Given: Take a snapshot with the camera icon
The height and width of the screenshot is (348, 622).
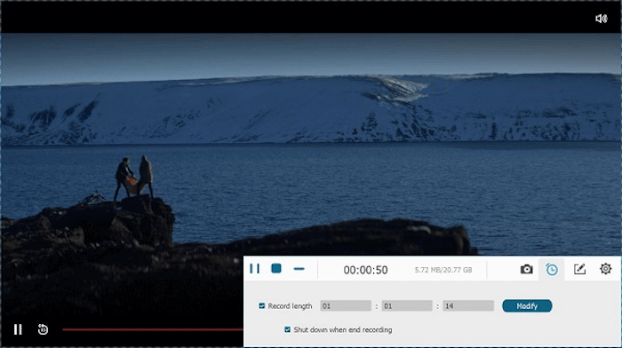Looking at the screenshot, I should pyautogui.click(x=526, y=270).
